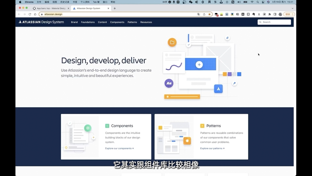The width and height of the screenshot is (312, 176).
Task: Open the Siri icon in menu bar
Action: (268, 2)
